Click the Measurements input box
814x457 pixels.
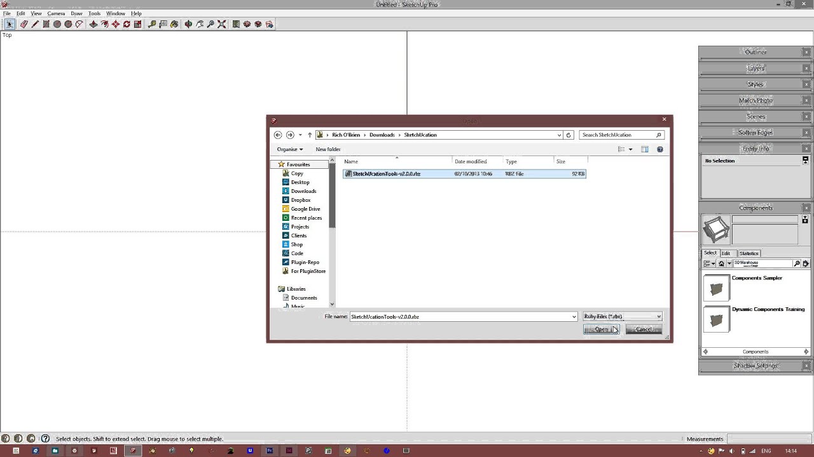[x=768, y=439]
